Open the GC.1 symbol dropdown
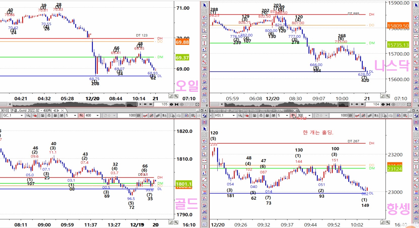The image size is (419, 228). click(x=22, y=116)
